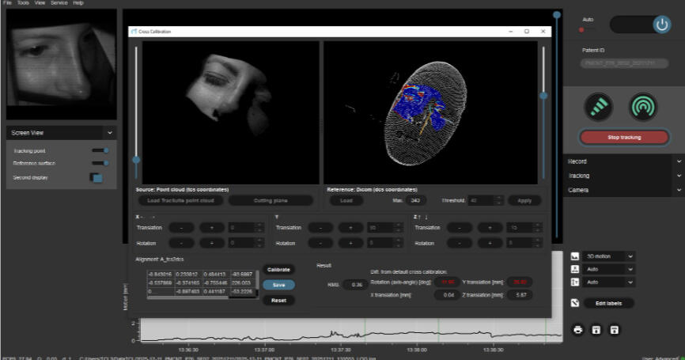
Task: Open the 3D motion dropdown
Action: (609, 256)
